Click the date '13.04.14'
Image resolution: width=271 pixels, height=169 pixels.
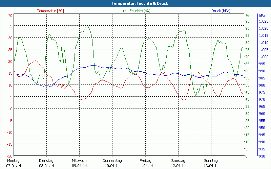pyautogui.click(x=211, y=166)
